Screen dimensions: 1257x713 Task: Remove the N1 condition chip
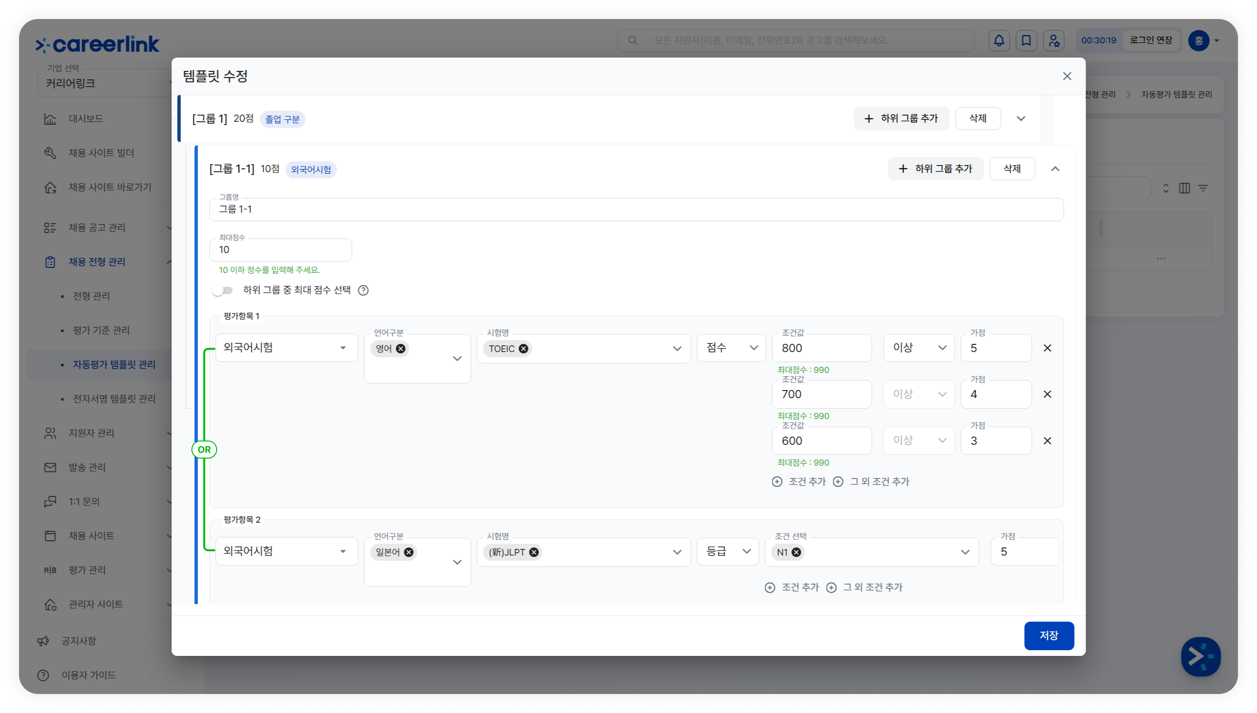(x=797, y=552)
